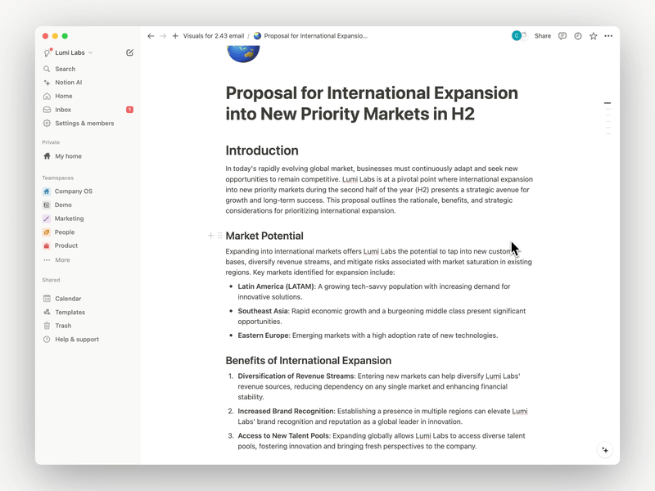Open the Lumi Labs workspace switcher

tap(69, 52)
